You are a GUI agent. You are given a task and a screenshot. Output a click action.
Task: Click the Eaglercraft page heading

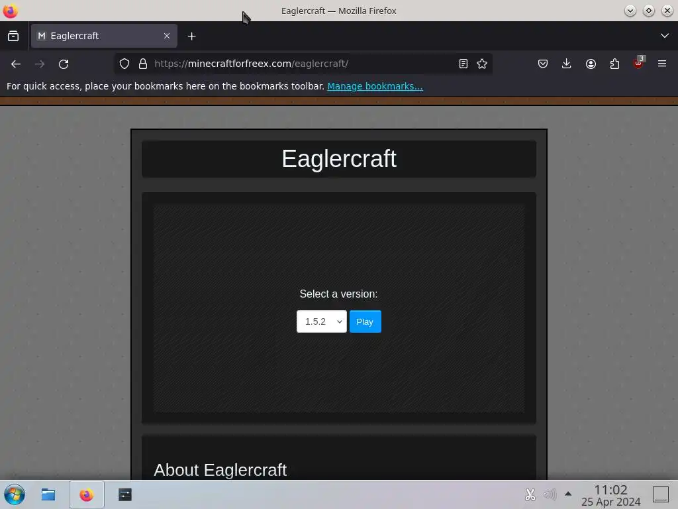(x=339, y=159)
